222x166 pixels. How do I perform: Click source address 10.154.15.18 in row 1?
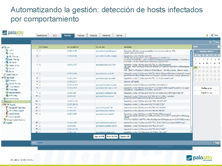pyautogui.click(x=72, y=51)
